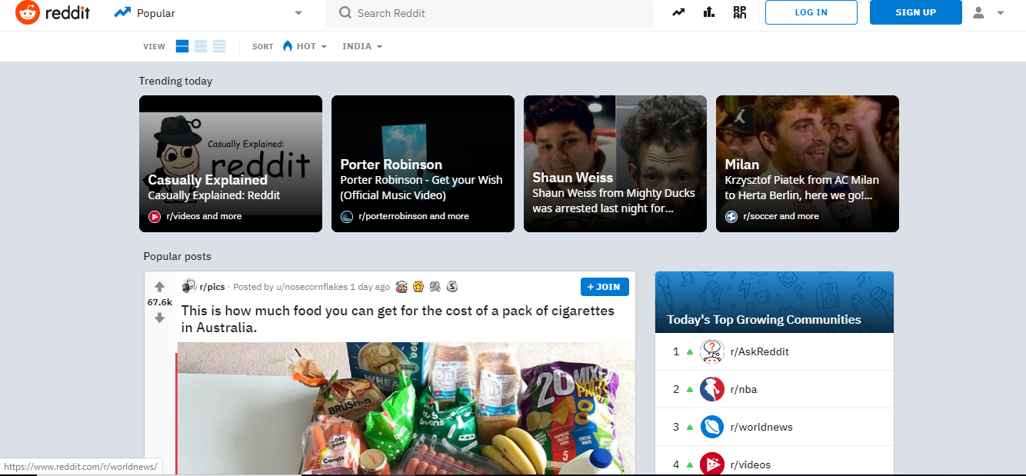Open the r/nba community link
Screen dimensions: 1026x476
744,389
